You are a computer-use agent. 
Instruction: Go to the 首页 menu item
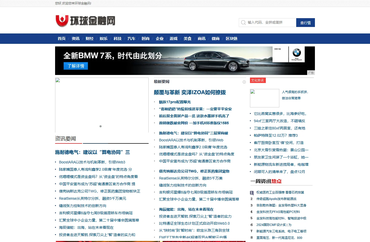(x=62, y=39)
